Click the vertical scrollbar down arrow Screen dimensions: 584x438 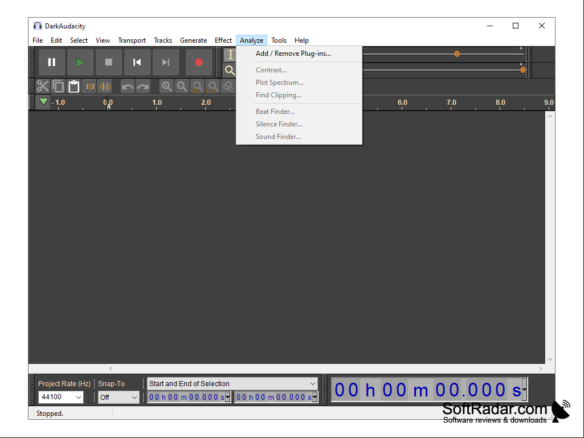tap(550, 359)
